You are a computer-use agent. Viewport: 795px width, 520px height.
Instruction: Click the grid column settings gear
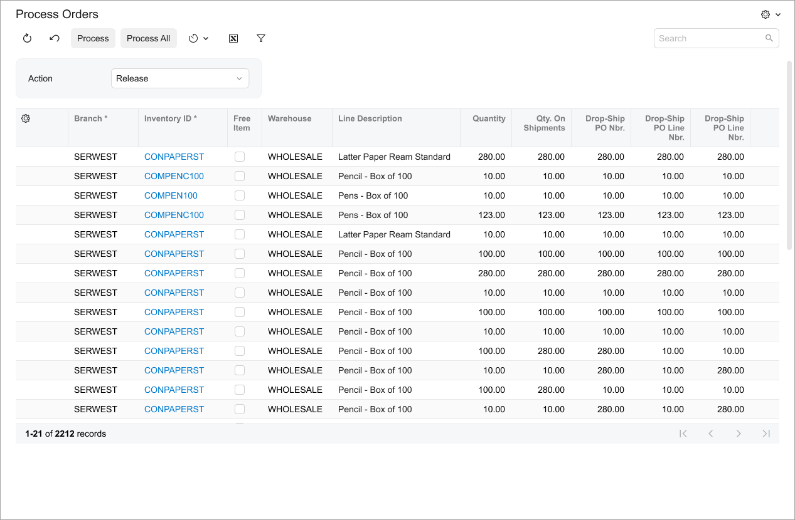point(26,118)
